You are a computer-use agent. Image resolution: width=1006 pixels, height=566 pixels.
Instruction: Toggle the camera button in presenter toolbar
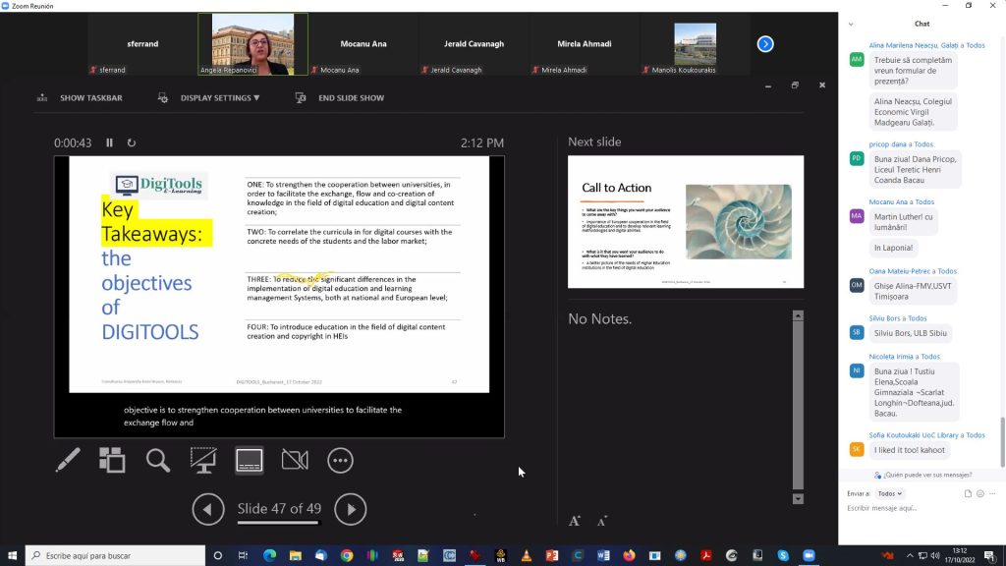pos(295,460)
